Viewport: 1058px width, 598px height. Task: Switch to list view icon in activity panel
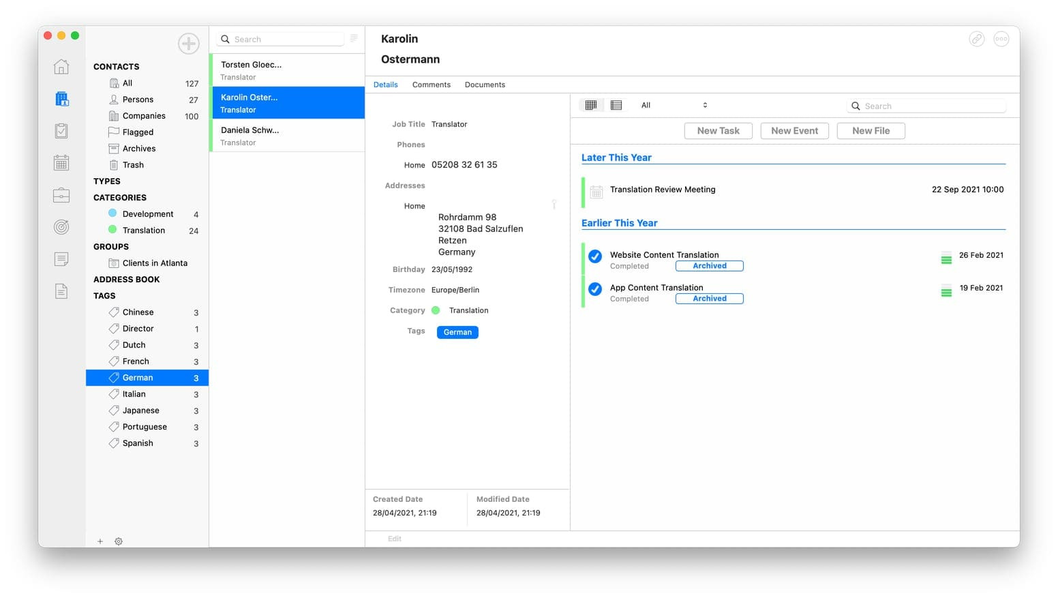click(x=616, y=105)
